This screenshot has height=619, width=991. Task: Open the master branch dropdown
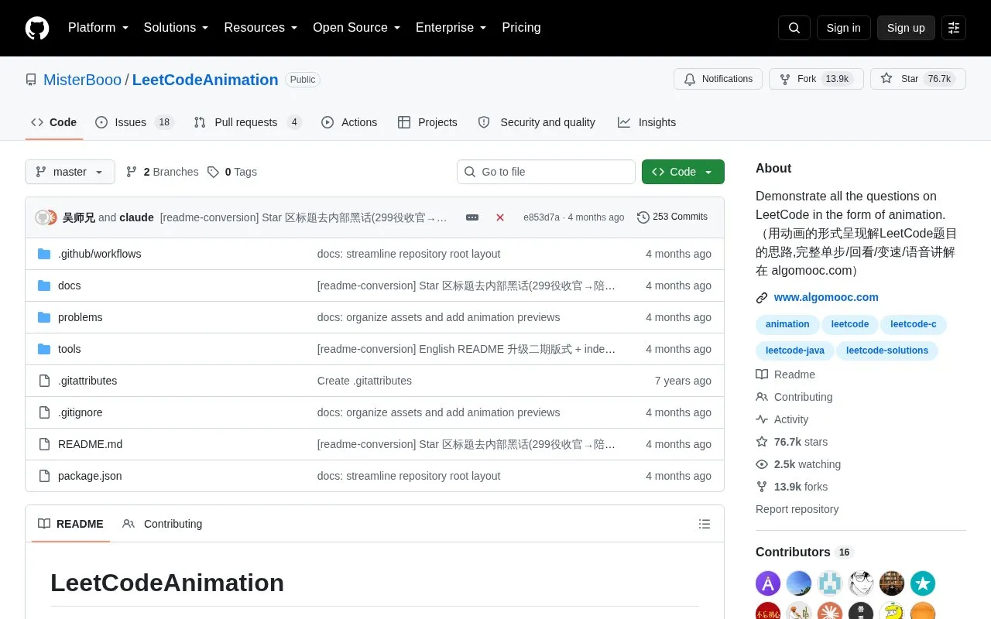pos(70,172)
